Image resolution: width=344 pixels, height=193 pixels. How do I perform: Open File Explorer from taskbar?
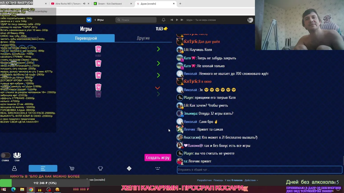pyautogui.click(x=22, y=190)
